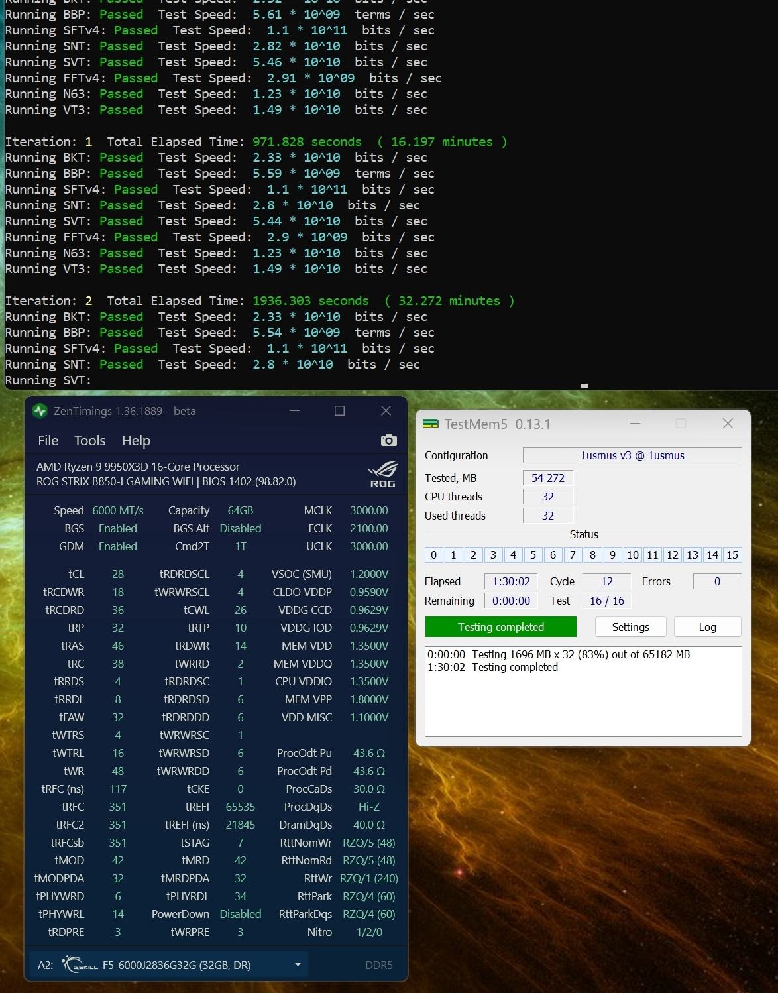Select thread status box 15
778x993 pixels.
(732, 555)
